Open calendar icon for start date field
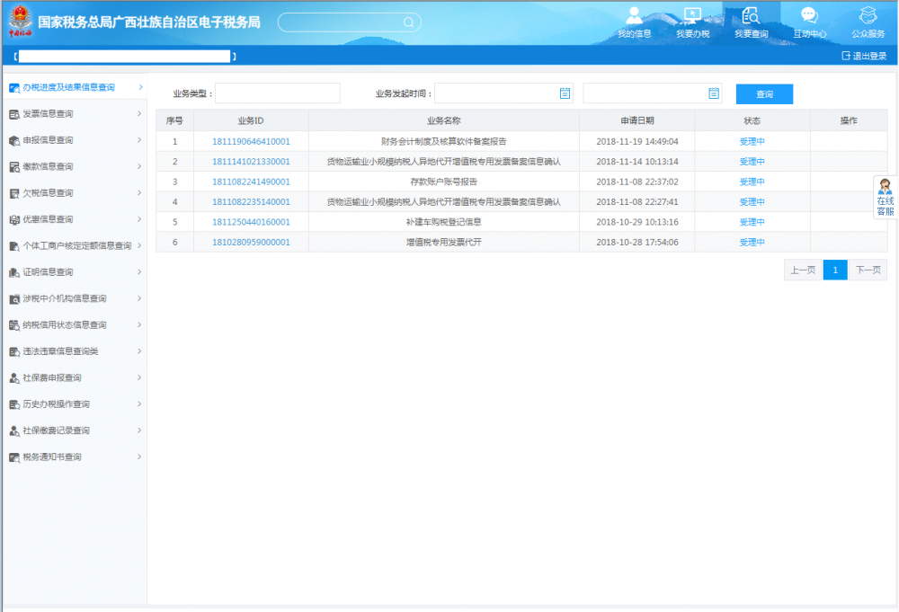The width and height of the screenshot is (899, 612). pyautogui.click(x=565, y=93)
